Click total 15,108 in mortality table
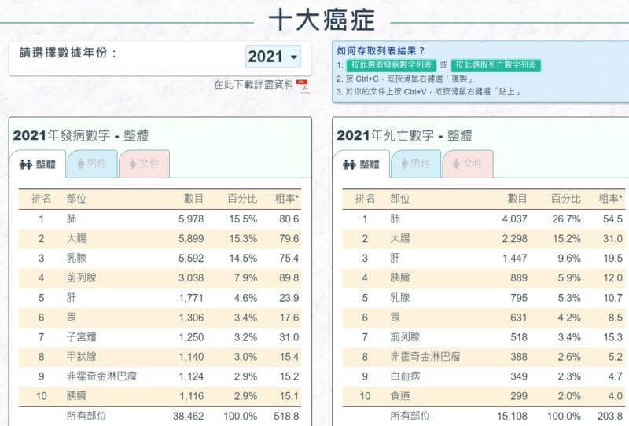 tap(513, 417)
